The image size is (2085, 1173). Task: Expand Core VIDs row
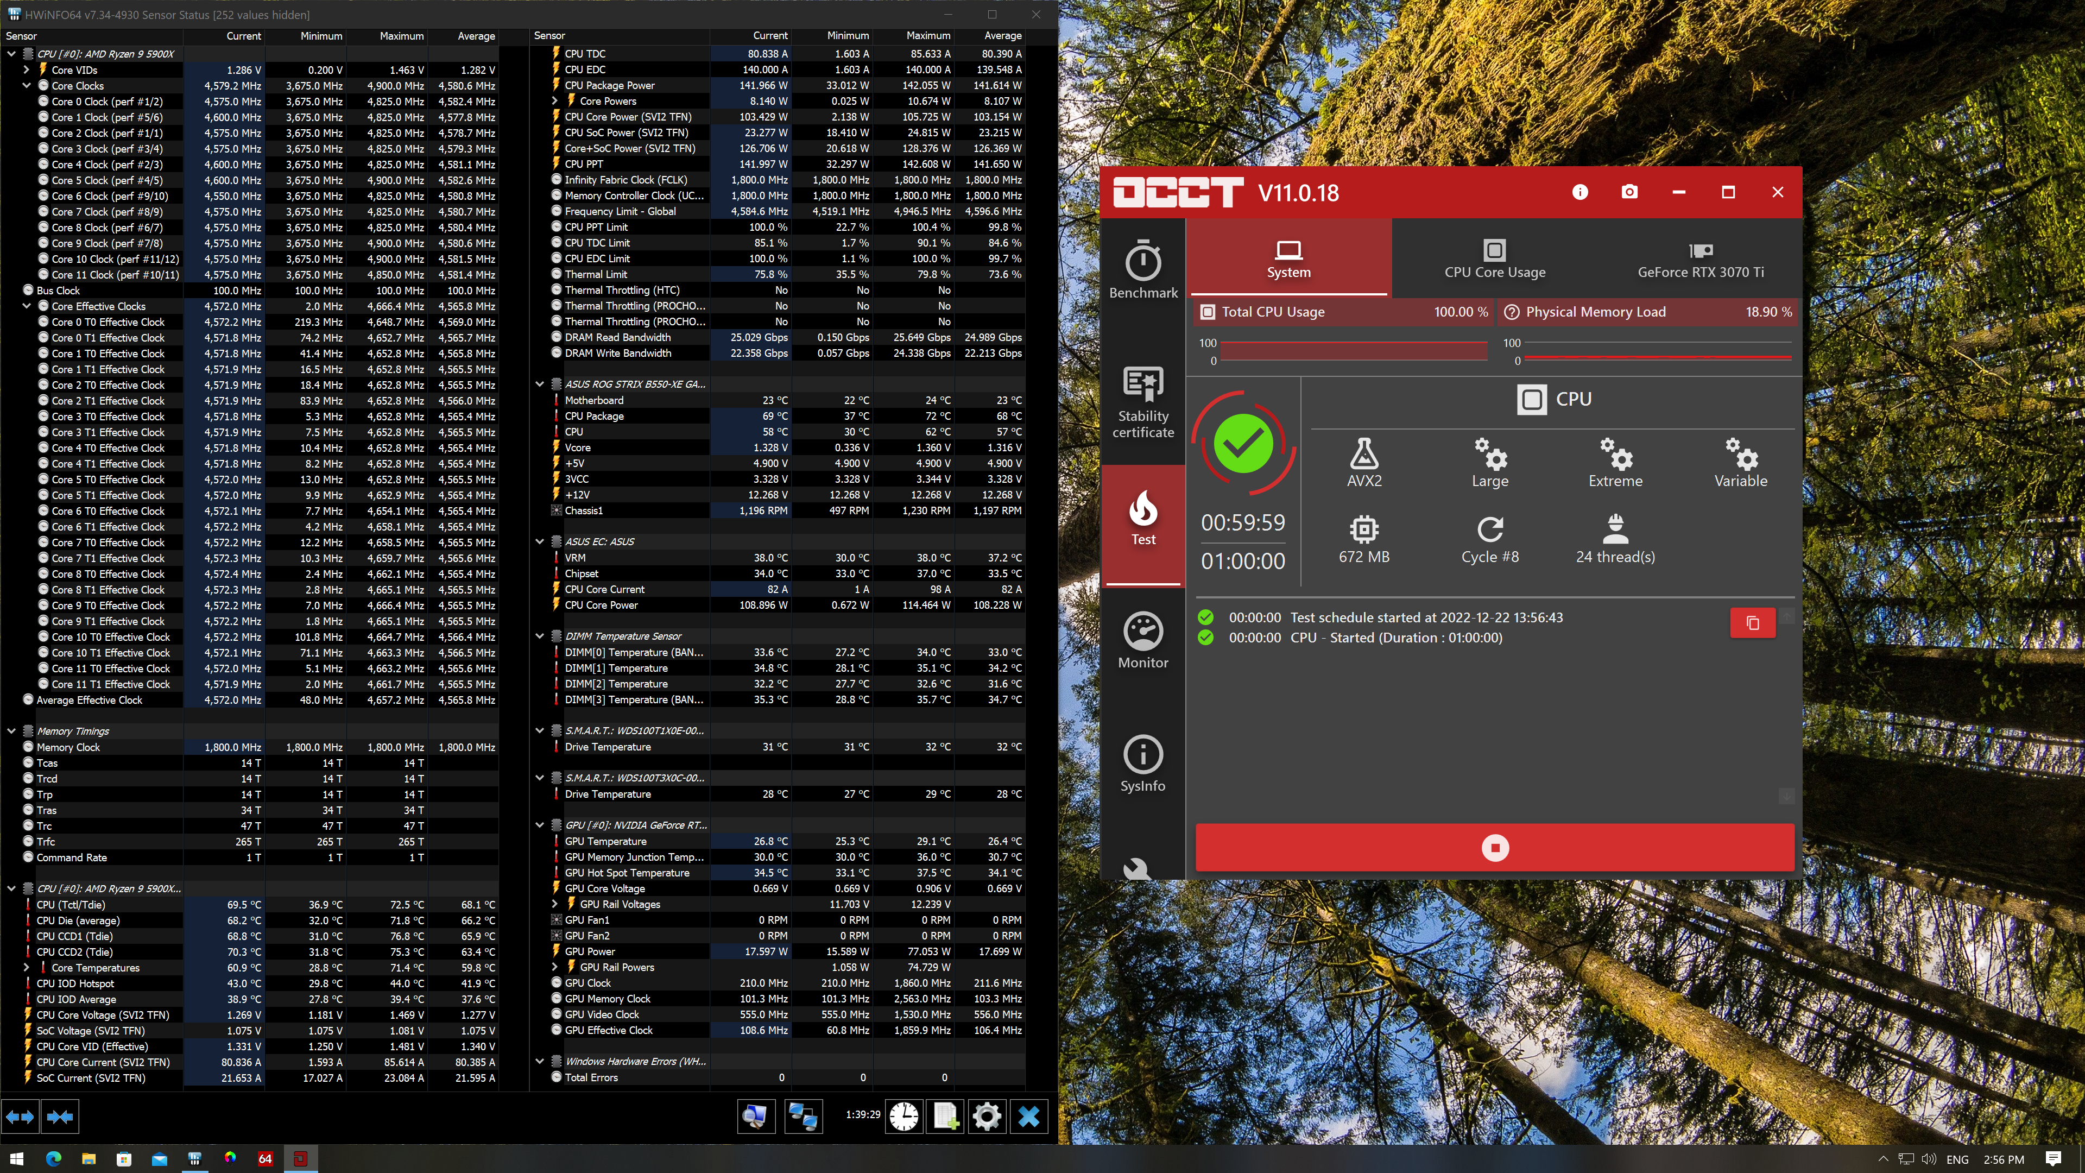pos(27,70)
